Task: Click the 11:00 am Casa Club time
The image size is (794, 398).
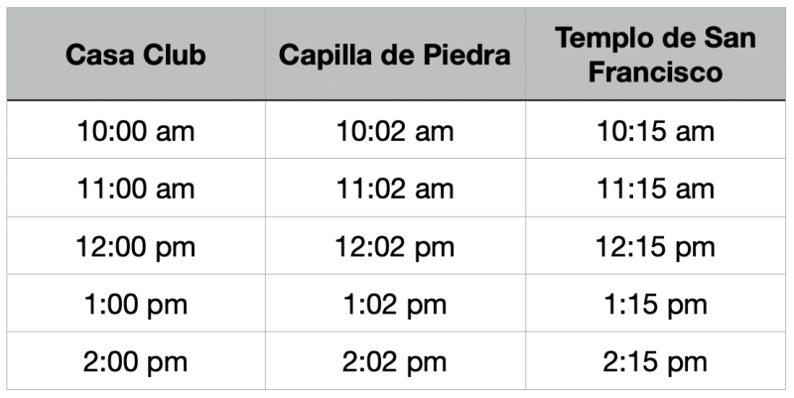Action: click(x=136, y=189)
